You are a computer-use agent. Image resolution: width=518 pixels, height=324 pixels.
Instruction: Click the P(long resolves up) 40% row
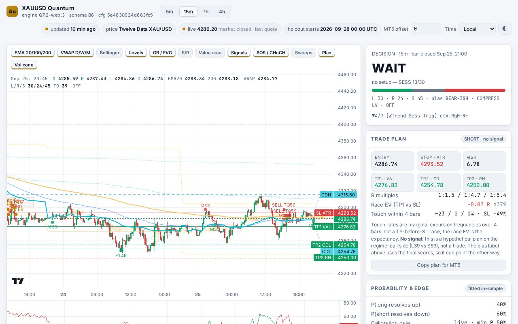[439, 305]
